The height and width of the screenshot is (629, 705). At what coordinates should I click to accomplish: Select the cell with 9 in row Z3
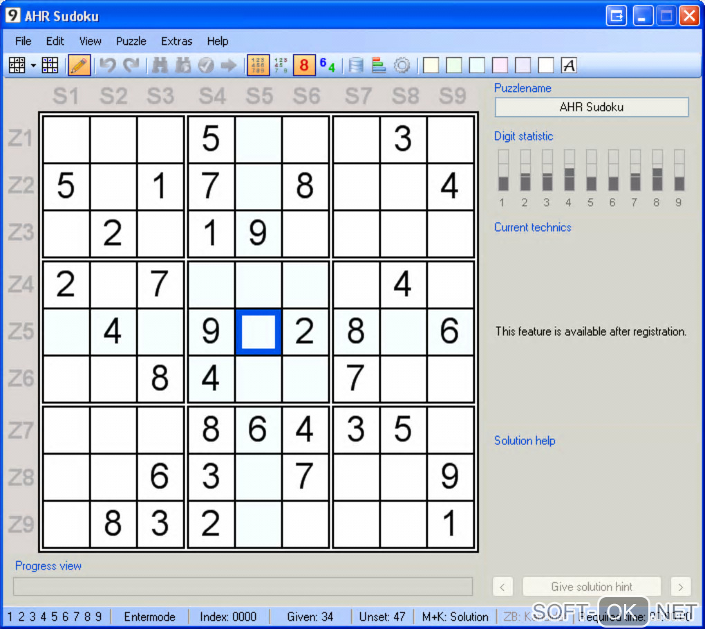point(258,233)
